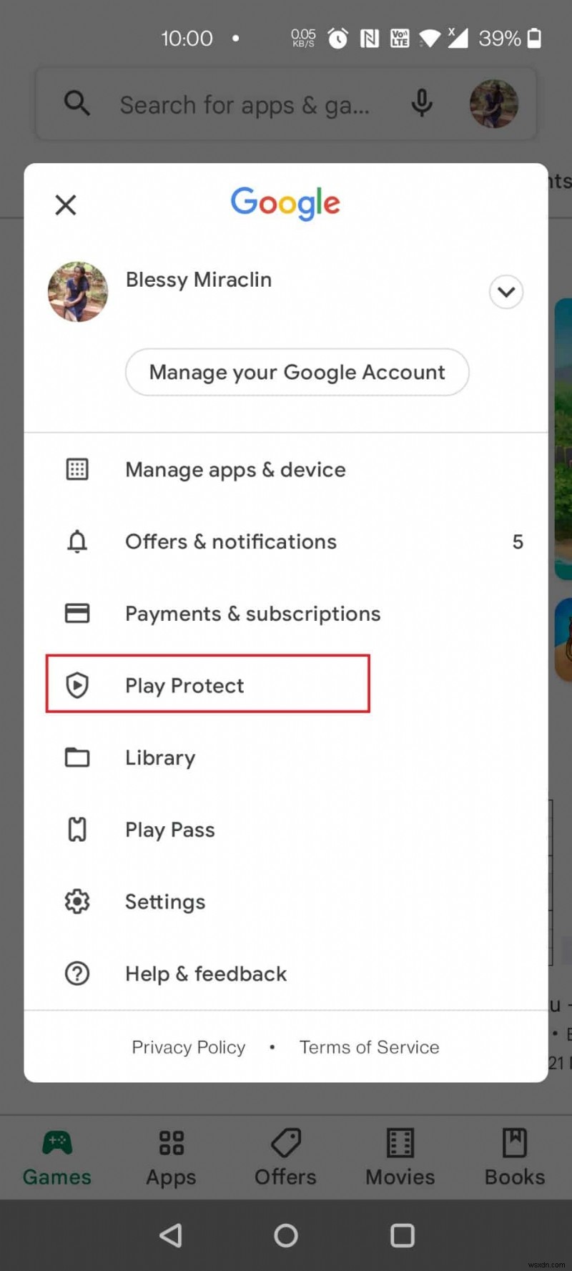572x1271 pixels.
Task: Close the Google account menu
Action: coord(65,205)
